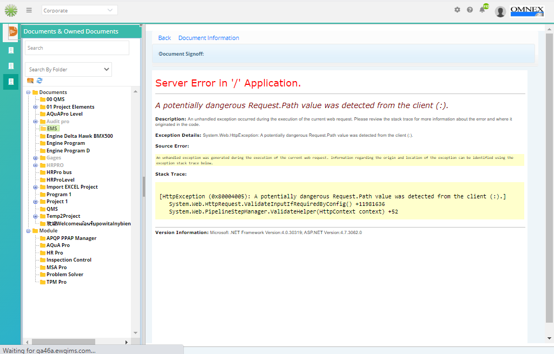Click the tree's horizontal scroll right arrow
This screenshot has width=554, height=354.
click(127, 342)
